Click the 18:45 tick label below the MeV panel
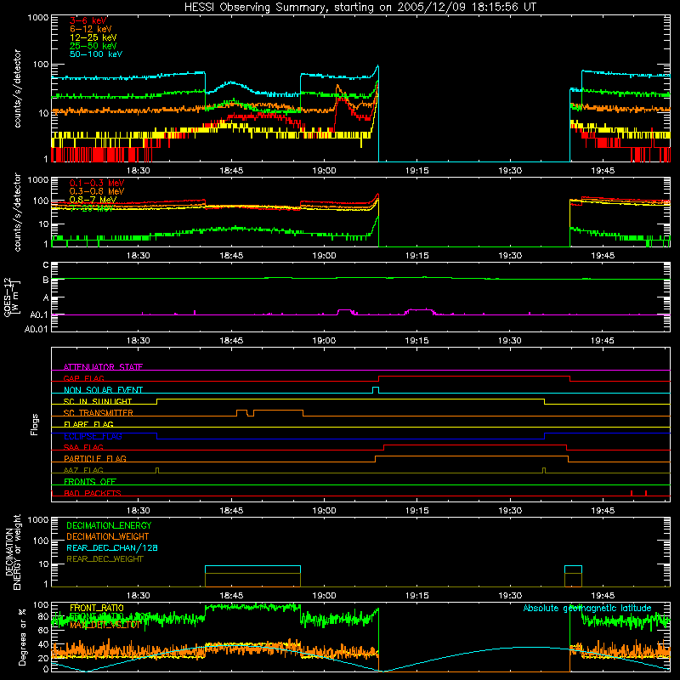The height and width of the screenshot is (680, 680). [231, 256]
